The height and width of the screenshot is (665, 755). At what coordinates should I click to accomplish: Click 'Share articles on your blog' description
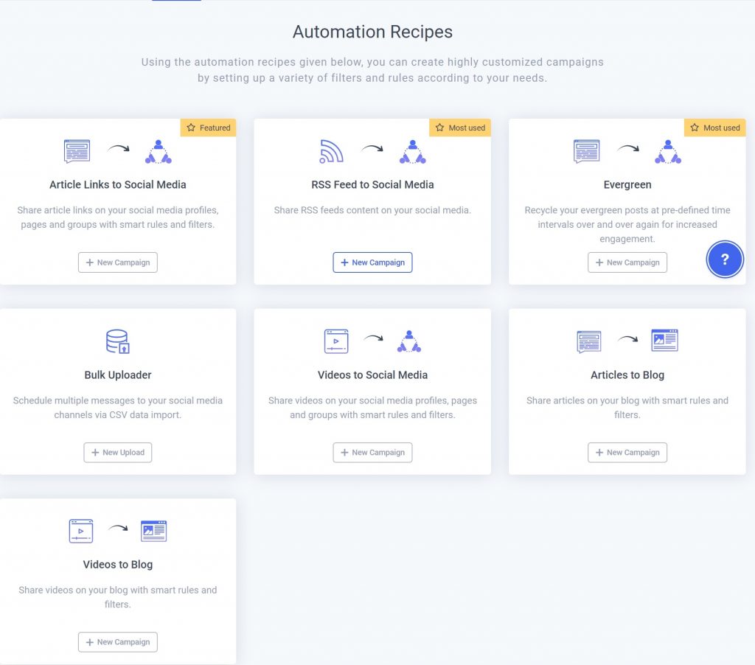(x=627, y=408)
